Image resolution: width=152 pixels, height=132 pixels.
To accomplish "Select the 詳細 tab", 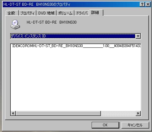I will [96, 13].
